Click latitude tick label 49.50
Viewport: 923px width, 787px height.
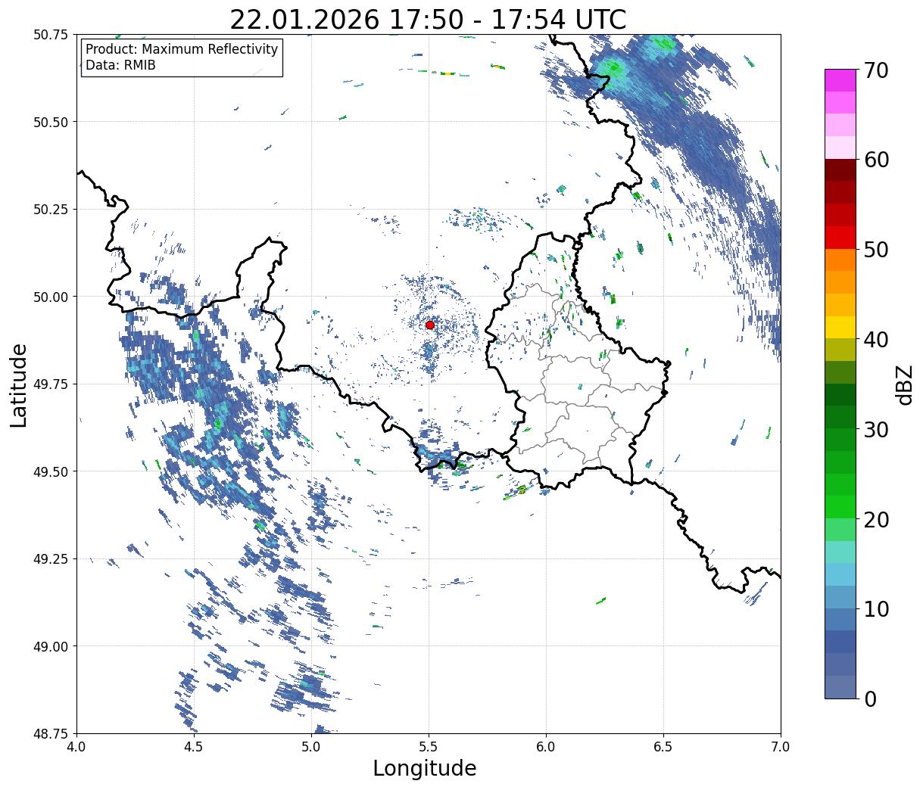[51, 471]
